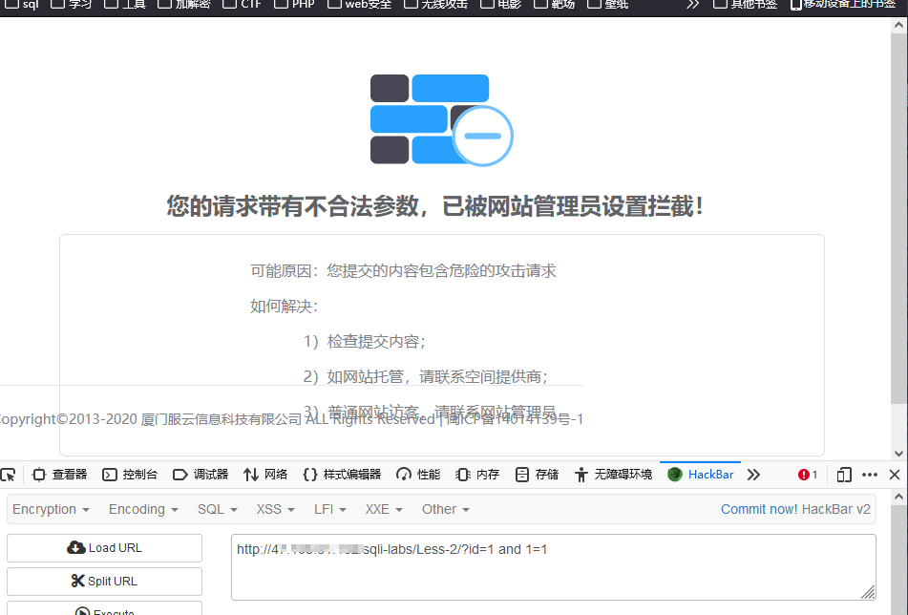Click the line 1）检查提交内容；
908x615 pixels.
[x=366, y=342]
